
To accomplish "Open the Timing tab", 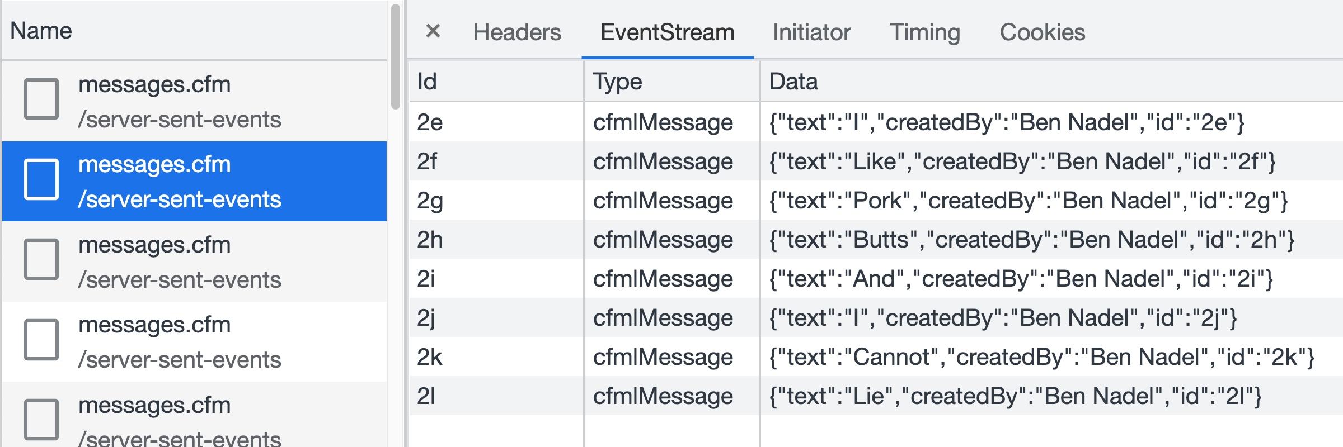I will [925, 32].
